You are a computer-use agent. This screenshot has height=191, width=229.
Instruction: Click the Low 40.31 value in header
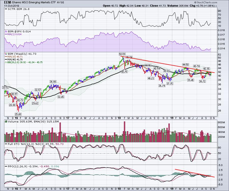pos(141,6)
